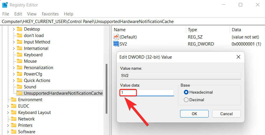Screen dimensions: 265x135
Task: Click the Value data input field
Action: (147, 93)
